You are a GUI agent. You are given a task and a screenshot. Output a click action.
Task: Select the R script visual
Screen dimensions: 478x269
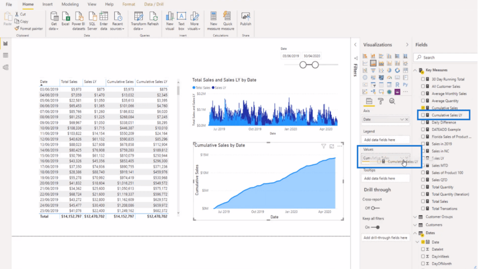(397, 85)
